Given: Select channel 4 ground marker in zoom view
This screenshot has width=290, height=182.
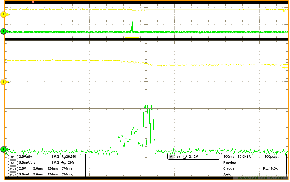Looking at the screenshot, I should [3, 149].
